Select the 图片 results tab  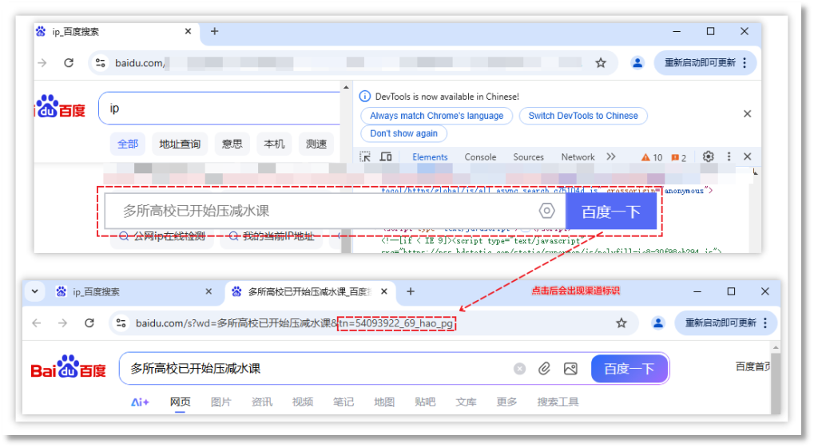tap(220, 402)
